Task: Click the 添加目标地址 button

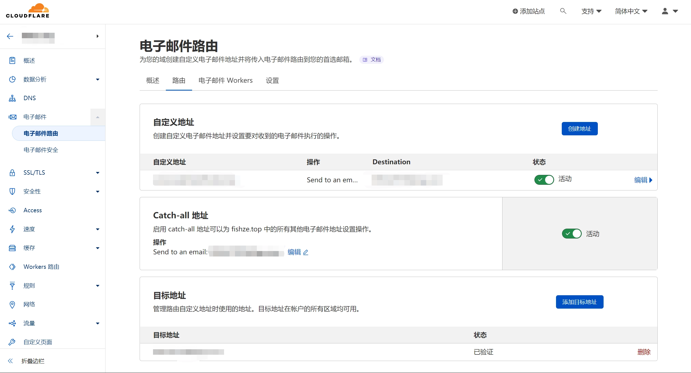Action: tap(579, 302)
